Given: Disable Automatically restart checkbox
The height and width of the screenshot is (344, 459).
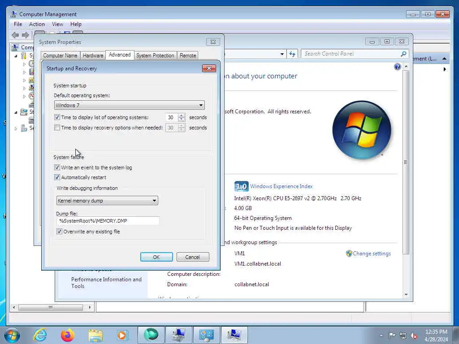Looking at the screenshot, I should click(x=57, y=177).
